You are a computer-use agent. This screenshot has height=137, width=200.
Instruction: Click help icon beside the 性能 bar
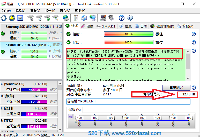click(194, 34)
